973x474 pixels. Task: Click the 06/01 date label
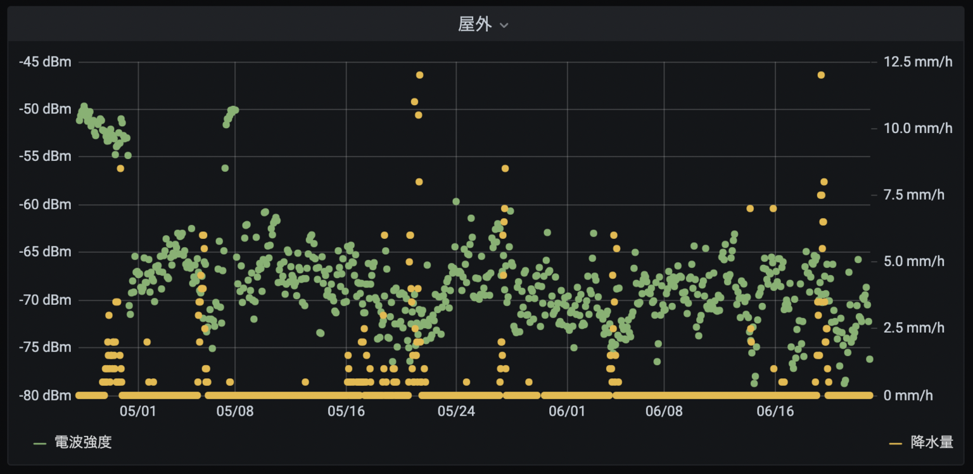click(x=567, y=411)
